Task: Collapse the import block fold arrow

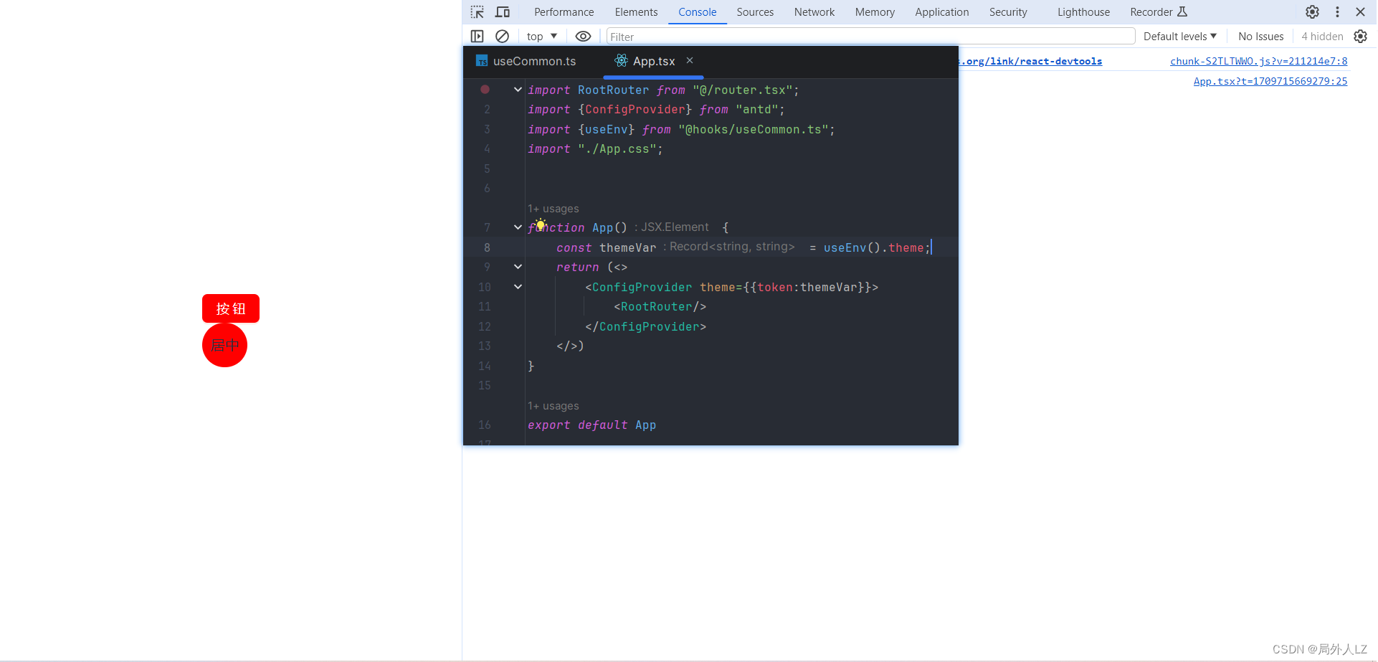Action: (518, 90)
